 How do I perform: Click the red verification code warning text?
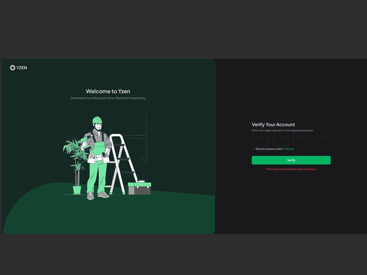pos(291,169)
